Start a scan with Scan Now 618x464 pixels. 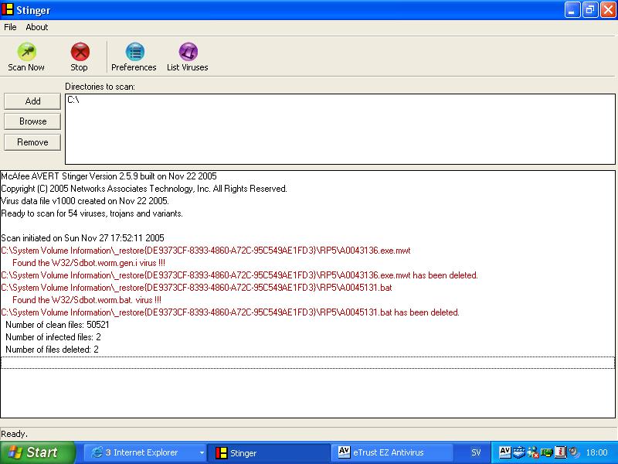coord(26,57)
